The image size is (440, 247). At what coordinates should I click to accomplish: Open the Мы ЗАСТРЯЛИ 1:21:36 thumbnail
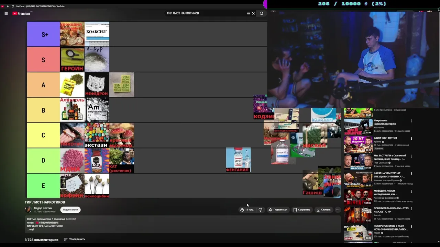pos(358,162)
